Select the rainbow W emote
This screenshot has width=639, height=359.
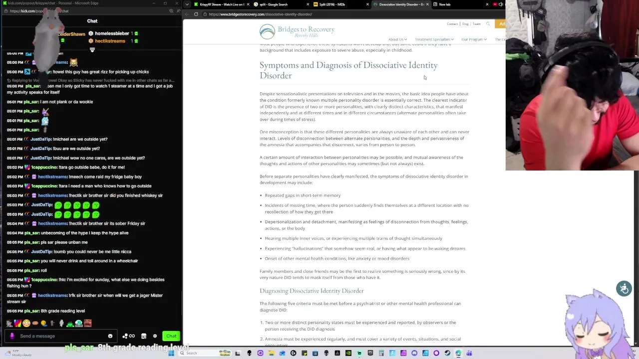17,323
